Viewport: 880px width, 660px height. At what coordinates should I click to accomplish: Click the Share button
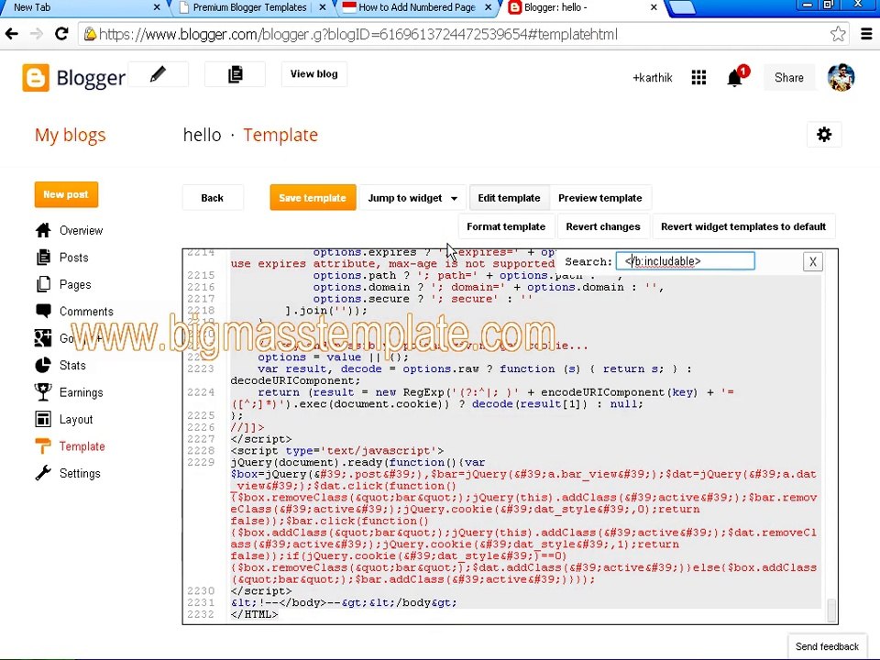tap(789, 77)
